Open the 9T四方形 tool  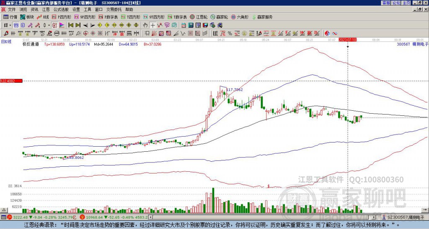[x=154, y=17]
